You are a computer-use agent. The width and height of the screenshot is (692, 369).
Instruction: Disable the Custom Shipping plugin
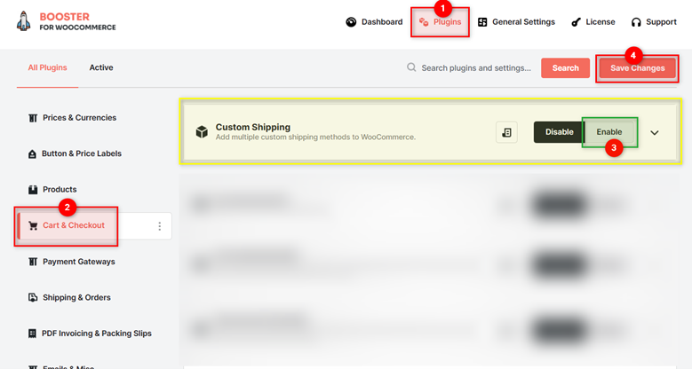559,132
